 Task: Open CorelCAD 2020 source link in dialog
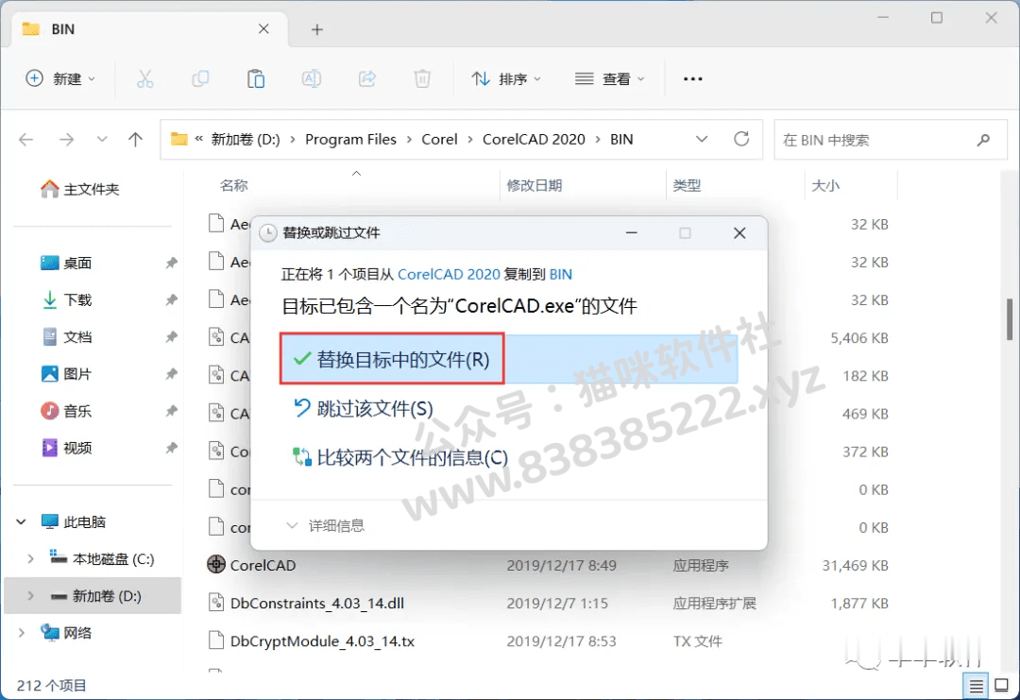(449, 275)
